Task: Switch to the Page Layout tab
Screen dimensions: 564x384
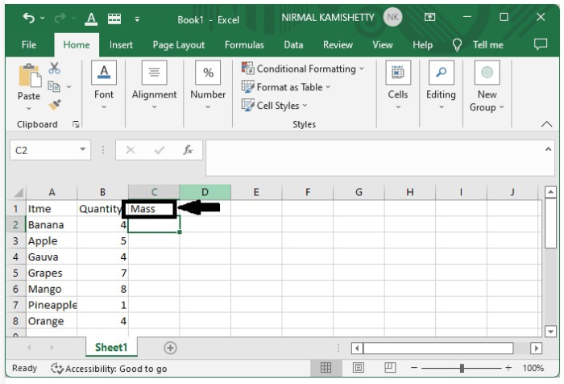Action: [x=178, y=45]
